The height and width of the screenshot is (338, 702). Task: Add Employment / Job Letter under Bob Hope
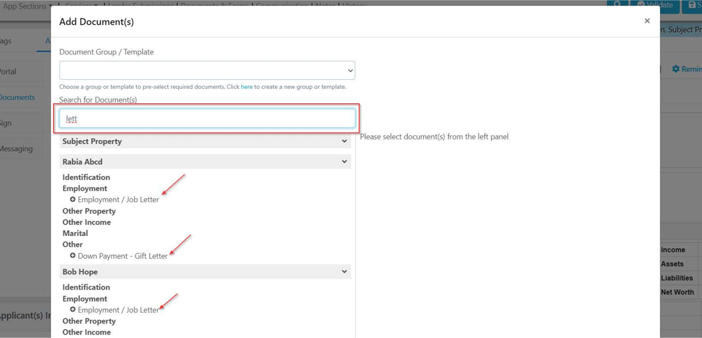[73, 310]
